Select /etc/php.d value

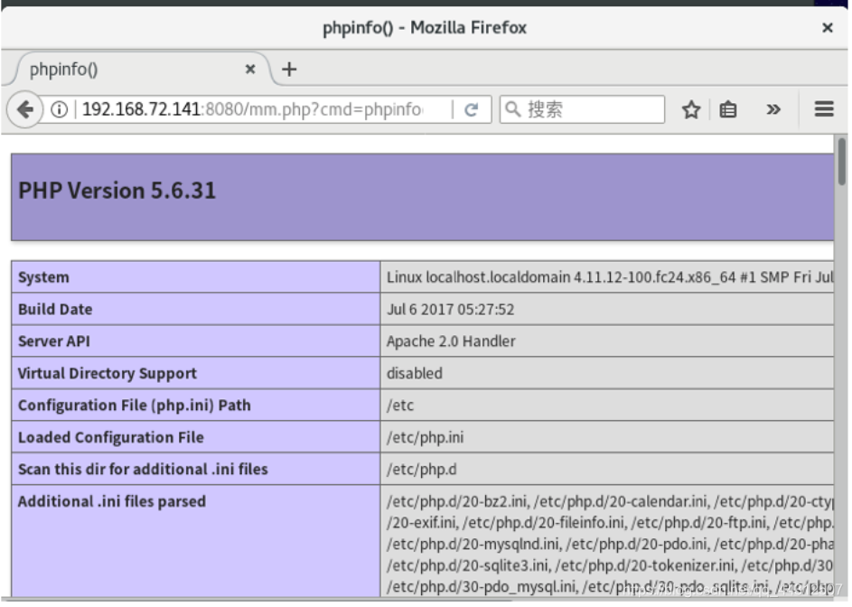tap(421, 470)
